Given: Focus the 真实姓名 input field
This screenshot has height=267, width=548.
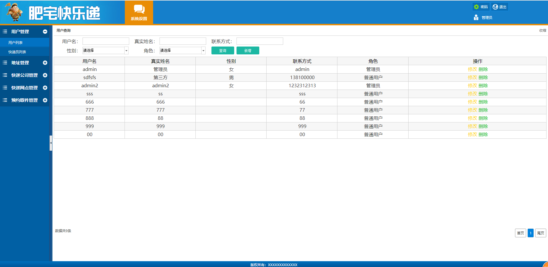Looking at the screenshot, I should (x=183, y=41).
